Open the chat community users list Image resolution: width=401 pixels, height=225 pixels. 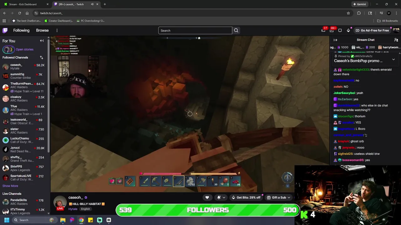tap(396, 40)
